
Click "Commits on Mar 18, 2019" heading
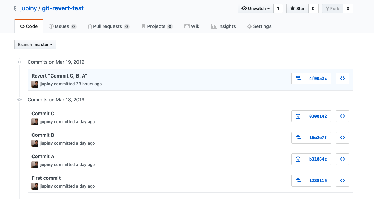click(56, 100)
